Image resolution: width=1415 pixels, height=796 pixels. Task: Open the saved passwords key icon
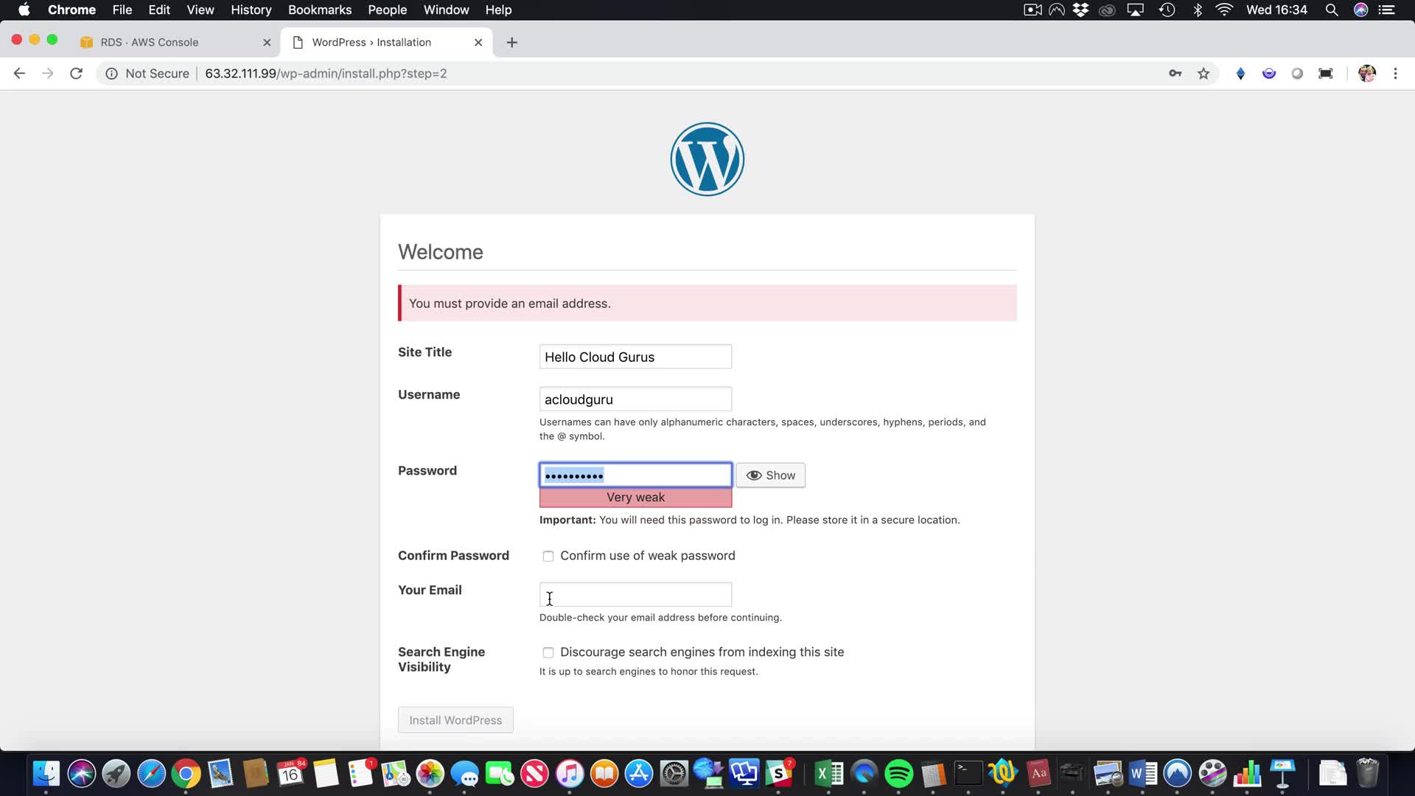point(1175,74)
